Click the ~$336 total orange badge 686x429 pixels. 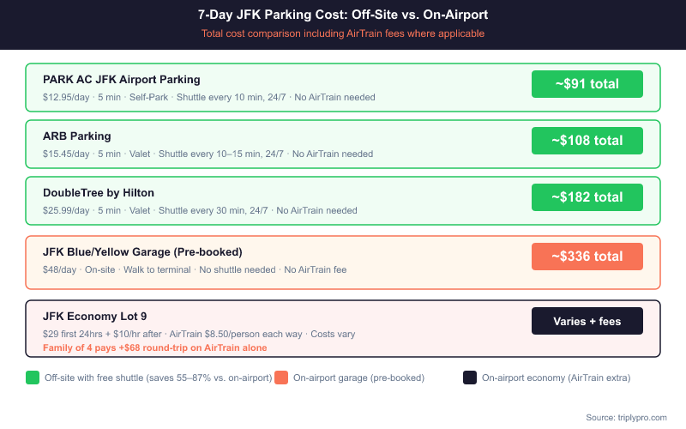(x=587, y=256)
